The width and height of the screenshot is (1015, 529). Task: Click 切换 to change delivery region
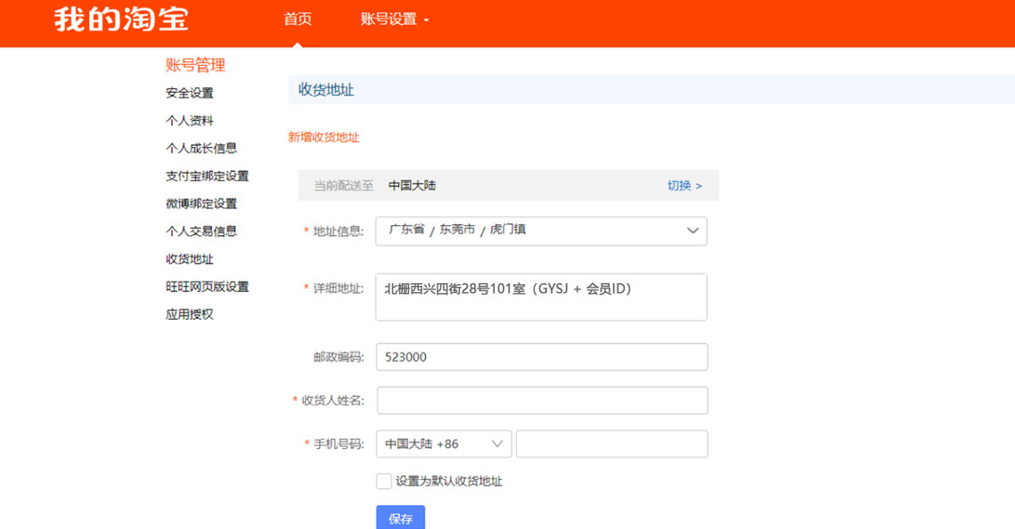684,185
